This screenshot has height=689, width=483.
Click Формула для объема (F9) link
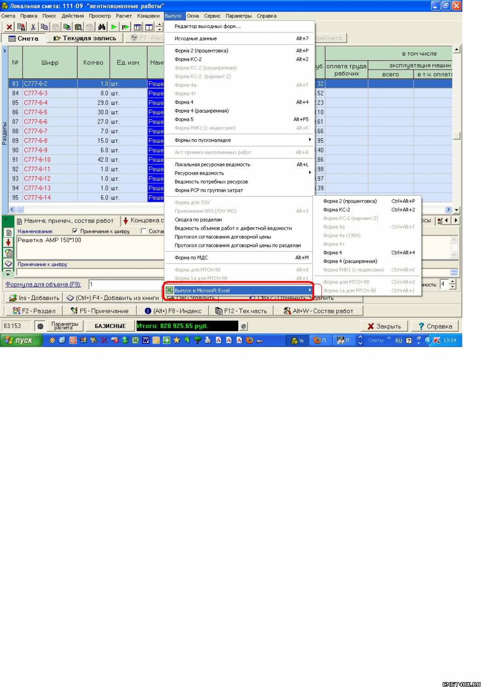coord(43,284)
